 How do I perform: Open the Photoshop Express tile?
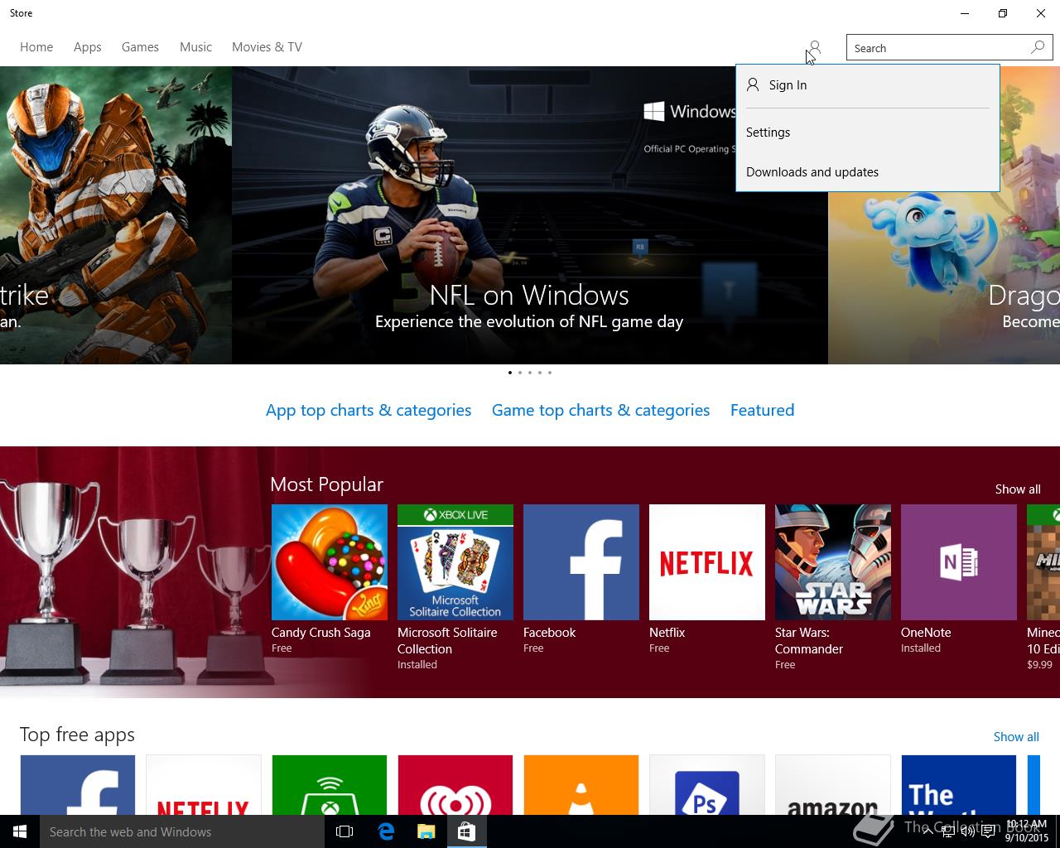707,784
